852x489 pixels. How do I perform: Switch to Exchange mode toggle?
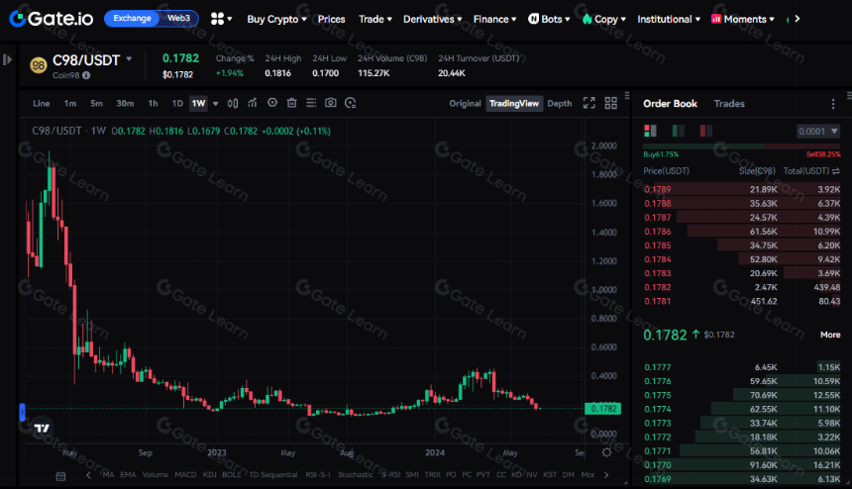[x=132, y=19]
